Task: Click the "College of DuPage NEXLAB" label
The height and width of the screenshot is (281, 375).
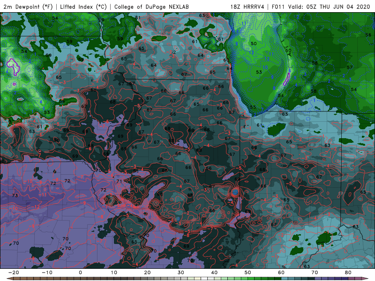Action: 151,7
